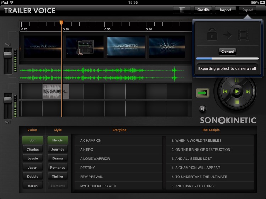Viewport: 266px width, 199px height.
Task: Click the Import button
Action: pyautogui.click(x=225, y=10)
